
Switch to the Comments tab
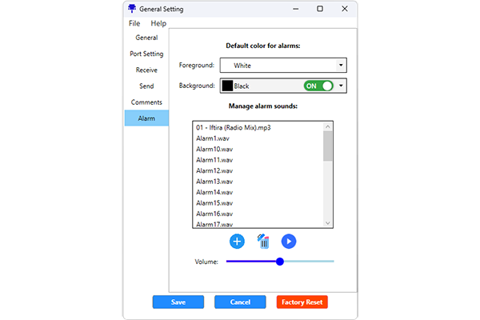click(x=146, y=102)
